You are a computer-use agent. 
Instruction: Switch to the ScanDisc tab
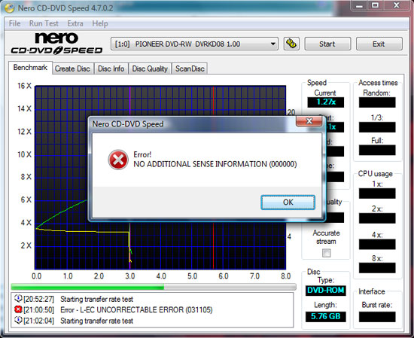click(x=190, y=69)
